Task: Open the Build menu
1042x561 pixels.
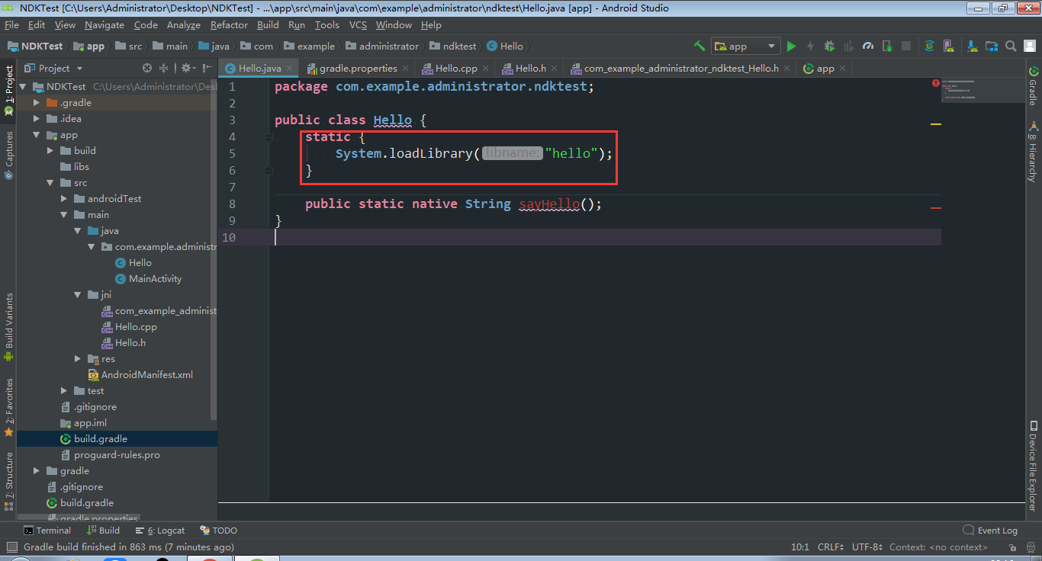Action: pos(268,25)
